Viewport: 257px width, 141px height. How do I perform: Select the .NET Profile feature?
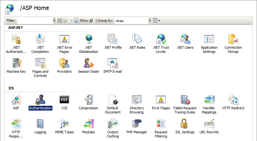click(x=113, y=42)
